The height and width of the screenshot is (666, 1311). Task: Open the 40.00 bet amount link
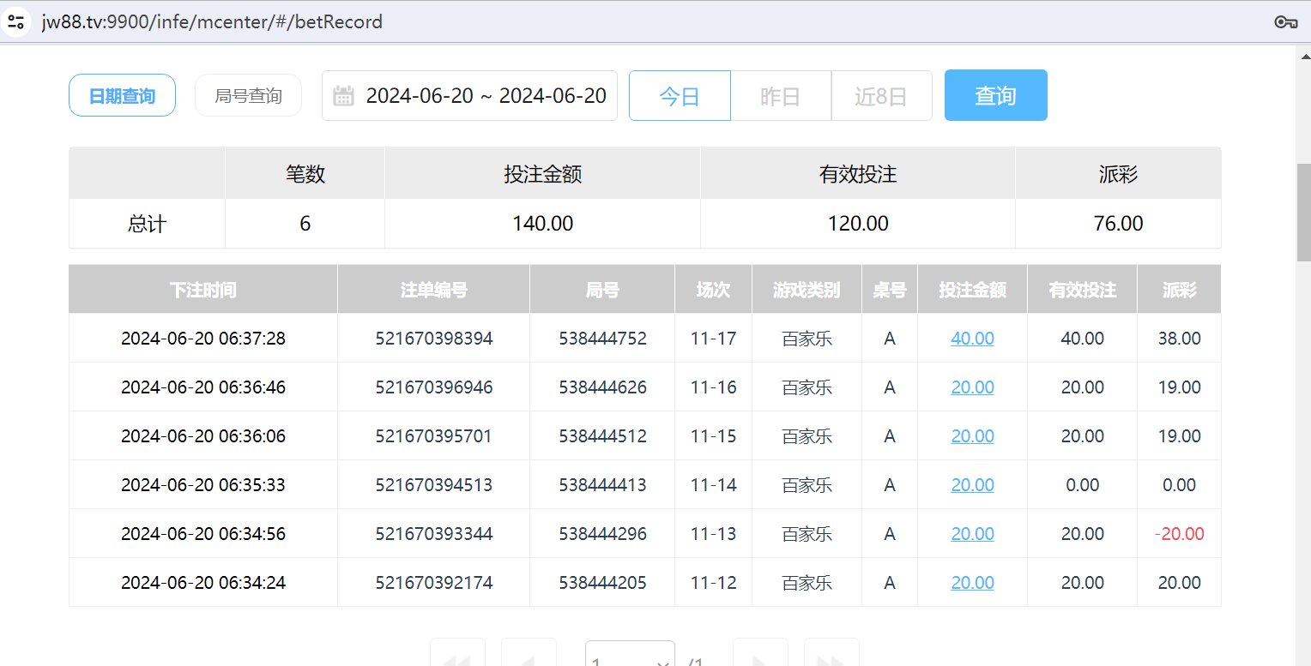click(972, 339)
